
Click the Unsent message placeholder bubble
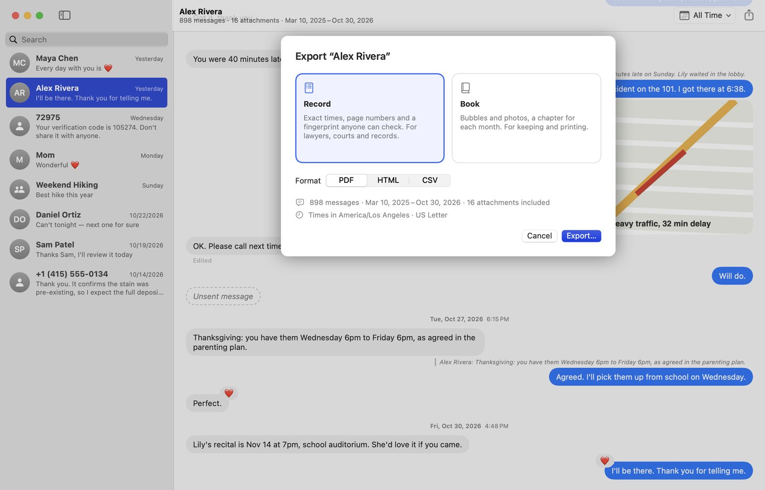[223, 296]
